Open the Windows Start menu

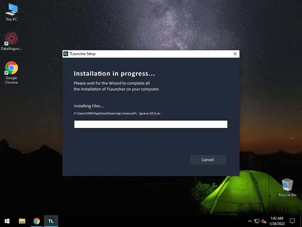click(x=7, y=221)
